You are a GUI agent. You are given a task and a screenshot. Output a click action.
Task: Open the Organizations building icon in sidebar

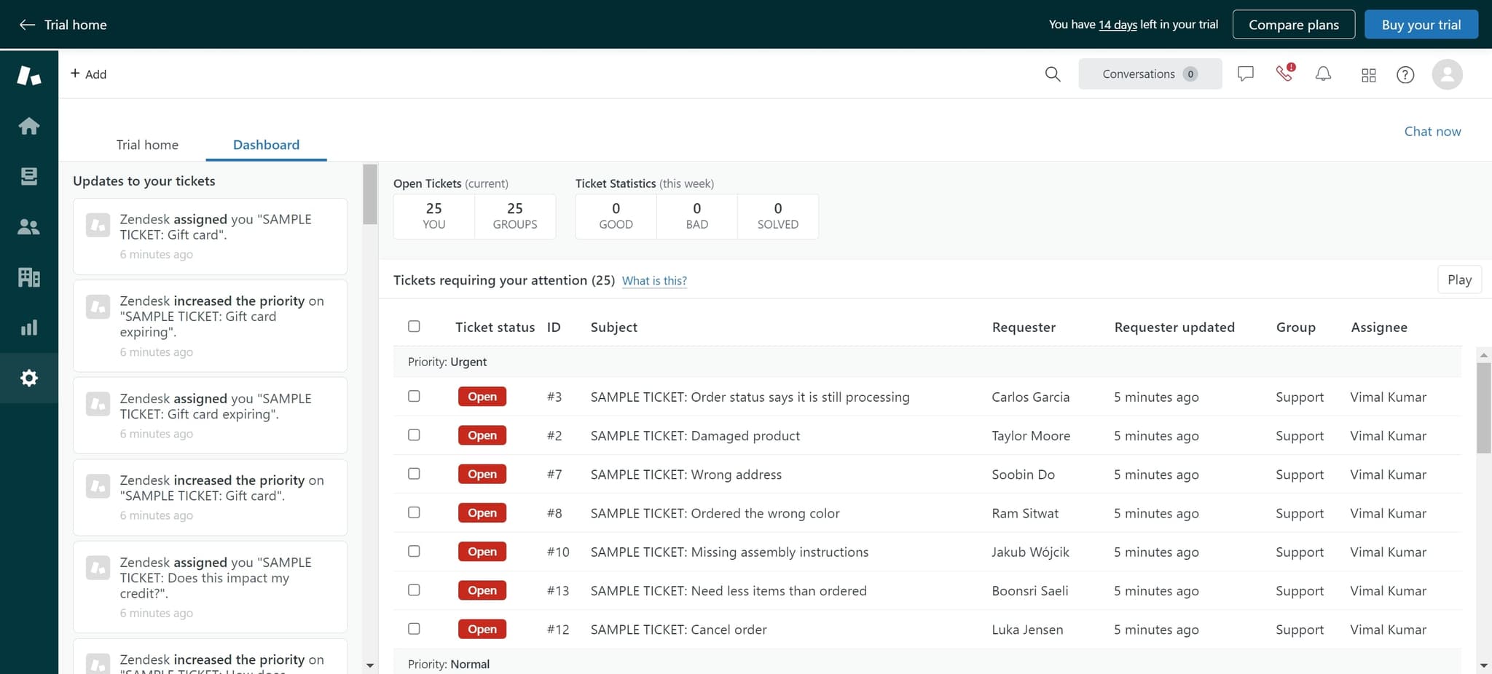(29, 277)
